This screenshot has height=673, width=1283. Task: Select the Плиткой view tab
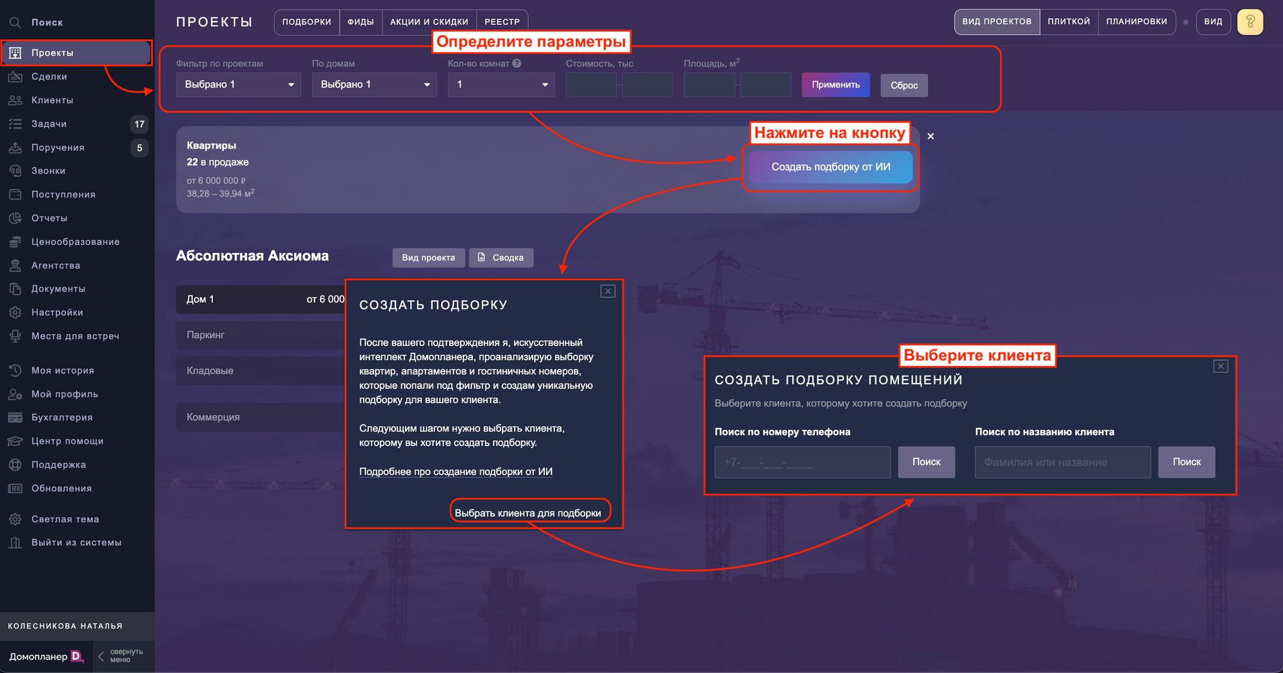(x=1069, y=22)
